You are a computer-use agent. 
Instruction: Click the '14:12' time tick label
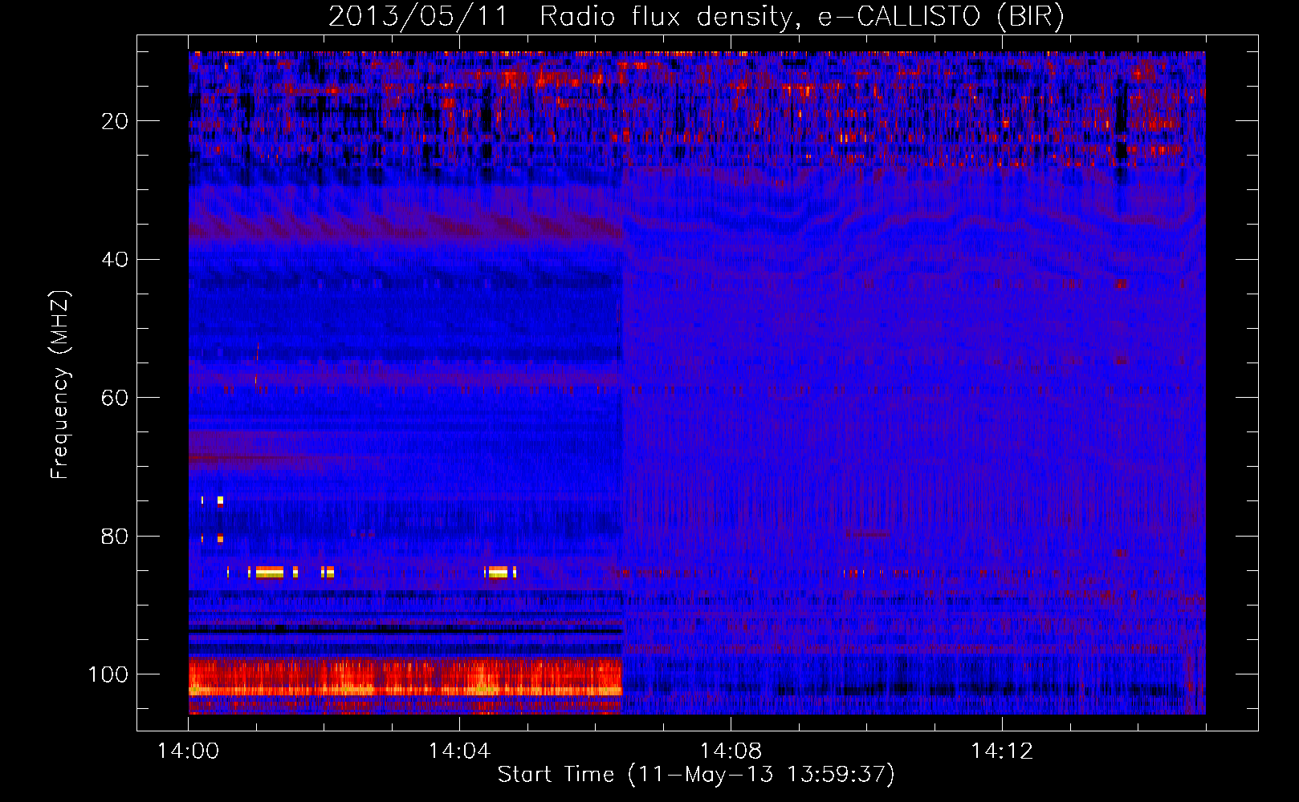1002,751
